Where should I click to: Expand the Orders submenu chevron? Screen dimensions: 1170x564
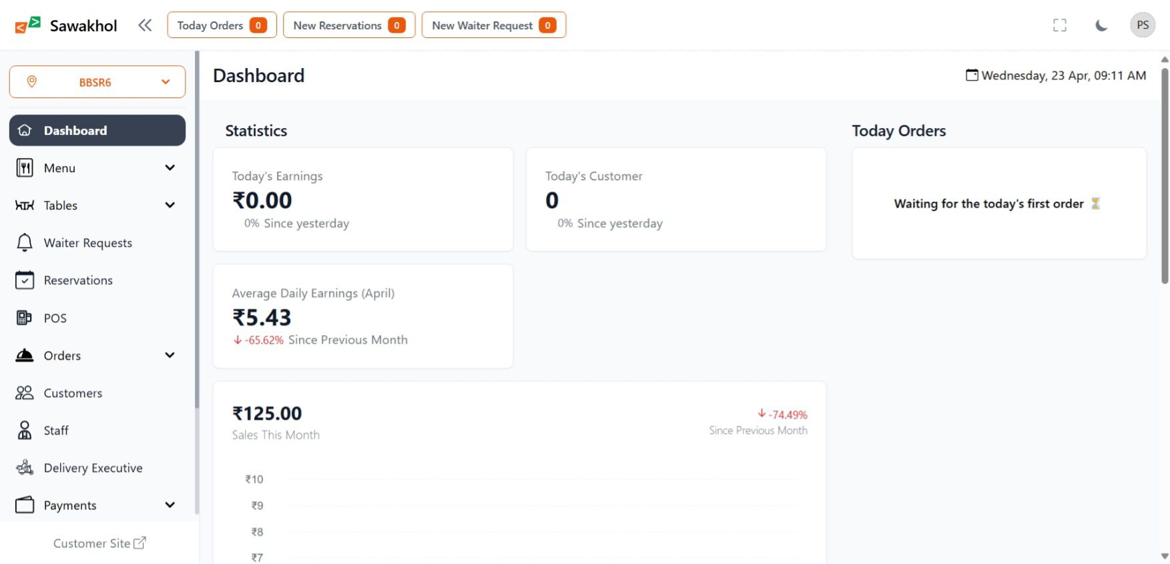click(x=170, y=355)
